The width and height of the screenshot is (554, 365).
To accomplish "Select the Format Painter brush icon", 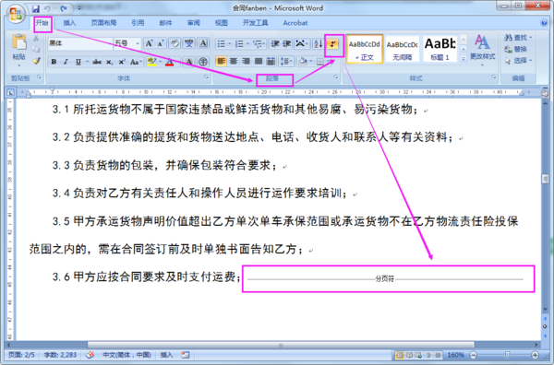I will (36, 61).
